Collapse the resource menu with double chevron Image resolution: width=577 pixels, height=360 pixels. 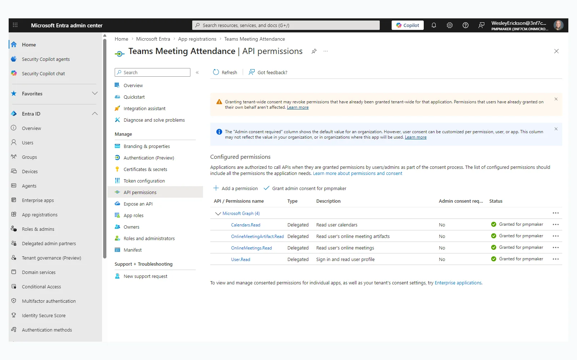(x=197, y=72)
